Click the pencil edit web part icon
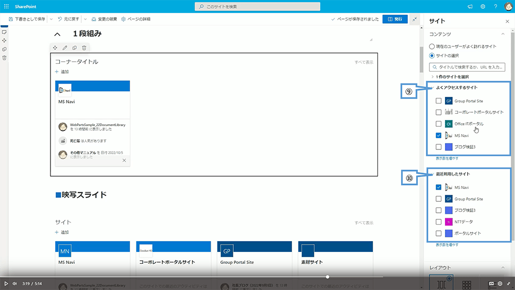This screenshot has height=290, width=515. point(65,48)
